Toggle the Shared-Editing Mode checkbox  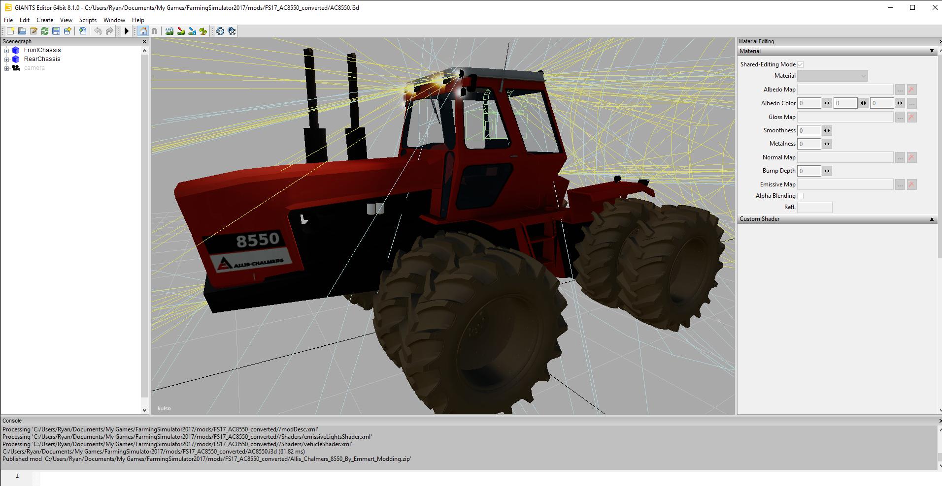[801, 64]
